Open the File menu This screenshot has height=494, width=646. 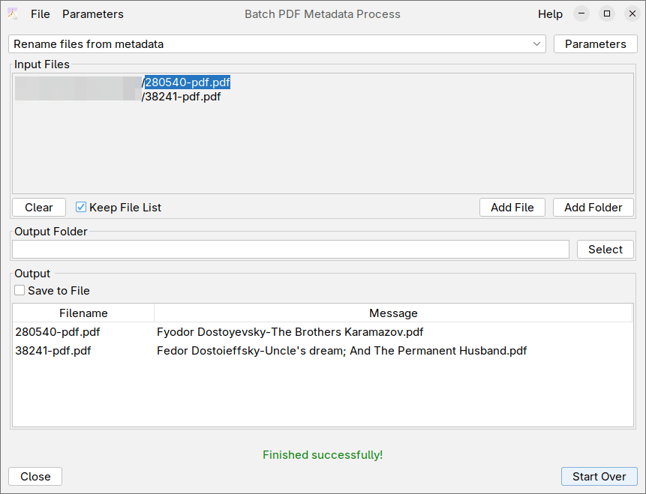[x=41, y=14]
